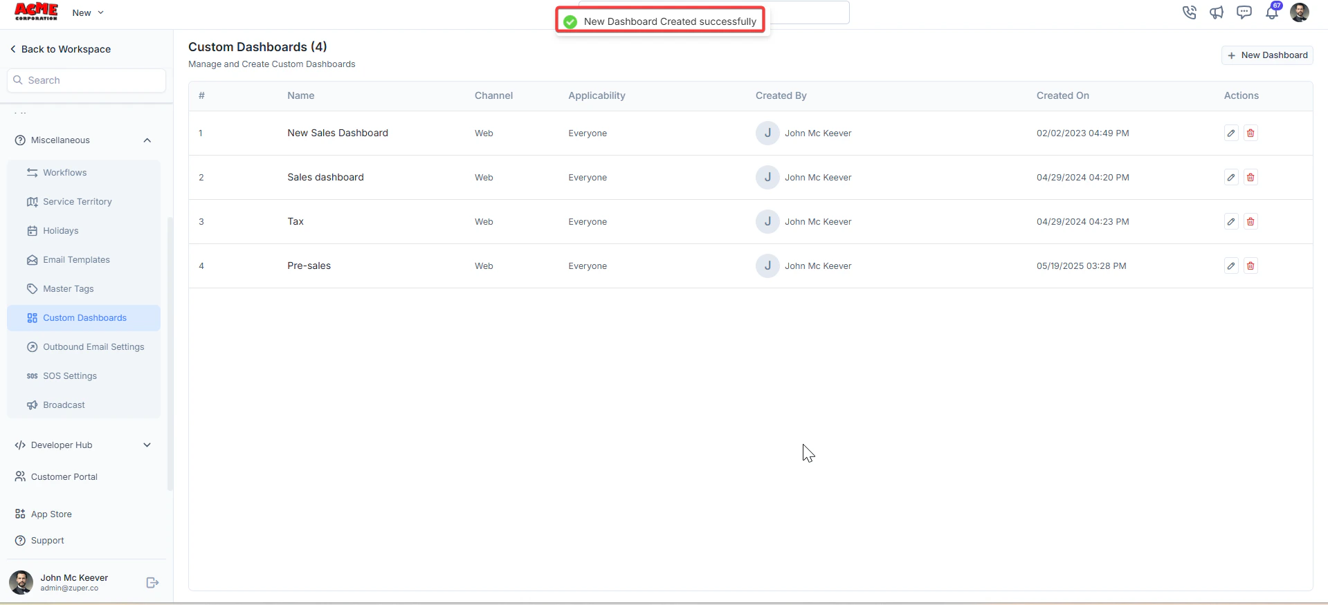
Task: Click the New Dashboard button
Action: (x=1267, y=55)
